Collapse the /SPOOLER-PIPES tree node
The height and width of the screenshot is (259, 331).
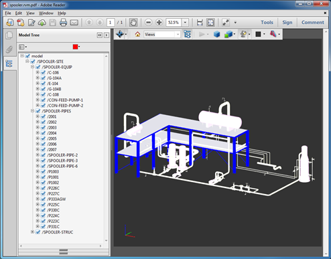tap(32, 111)
